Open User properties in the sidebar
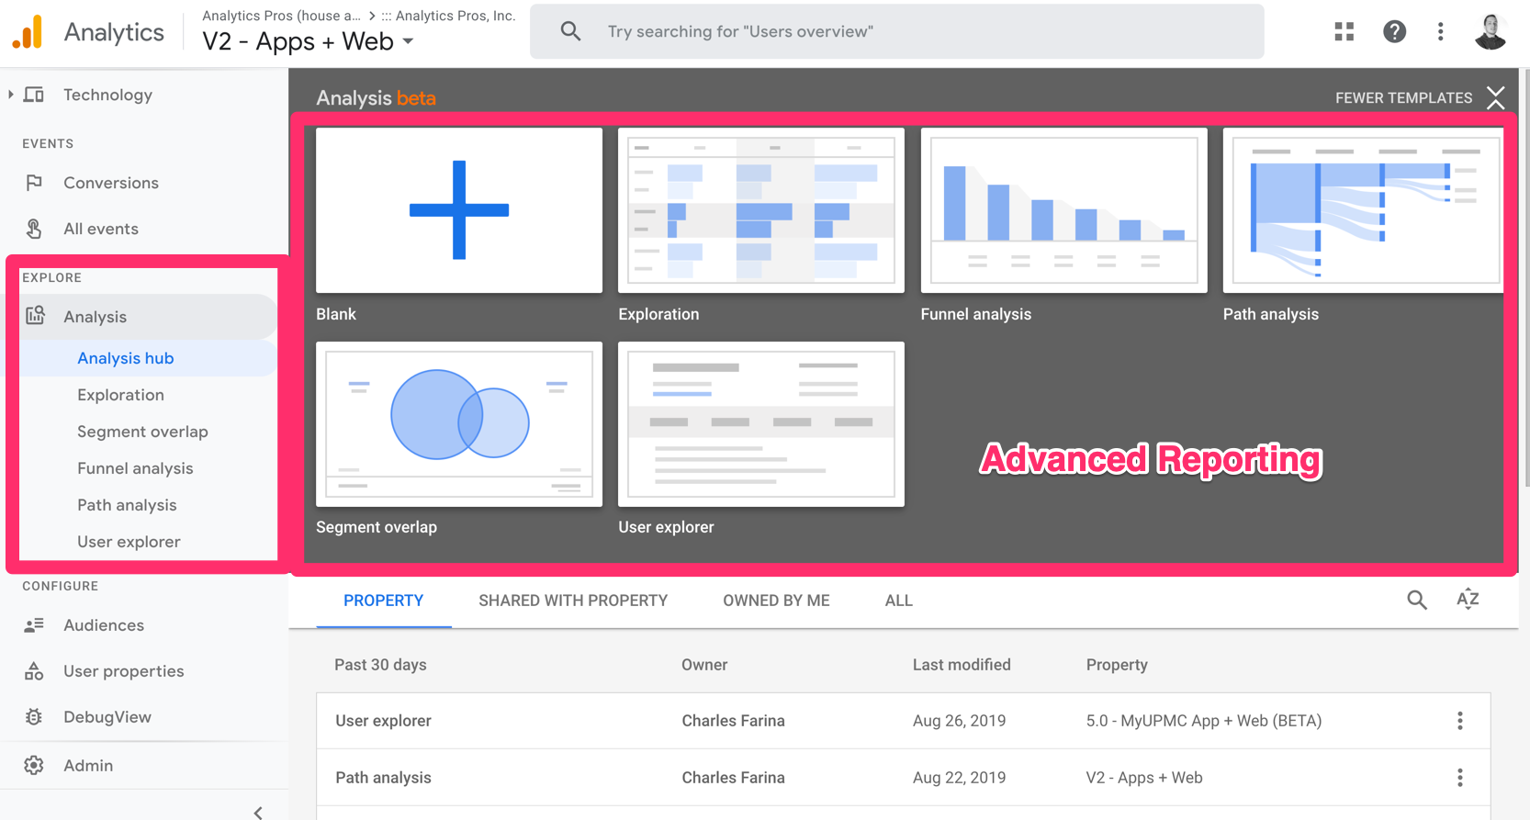Screen dimensions: 1530x820 coord(124,671)
